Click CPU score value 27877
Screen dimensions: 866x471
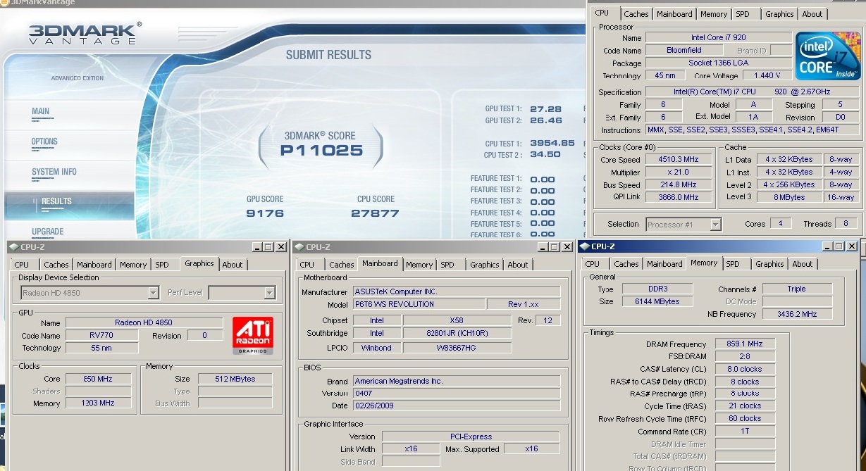click(375, 213)
